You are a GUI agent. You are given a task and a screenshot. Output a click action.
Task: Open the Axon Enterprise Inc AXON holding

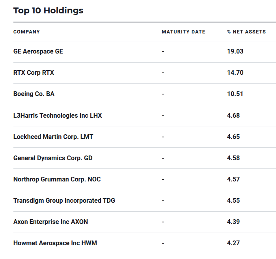click(x=50, y=222)
